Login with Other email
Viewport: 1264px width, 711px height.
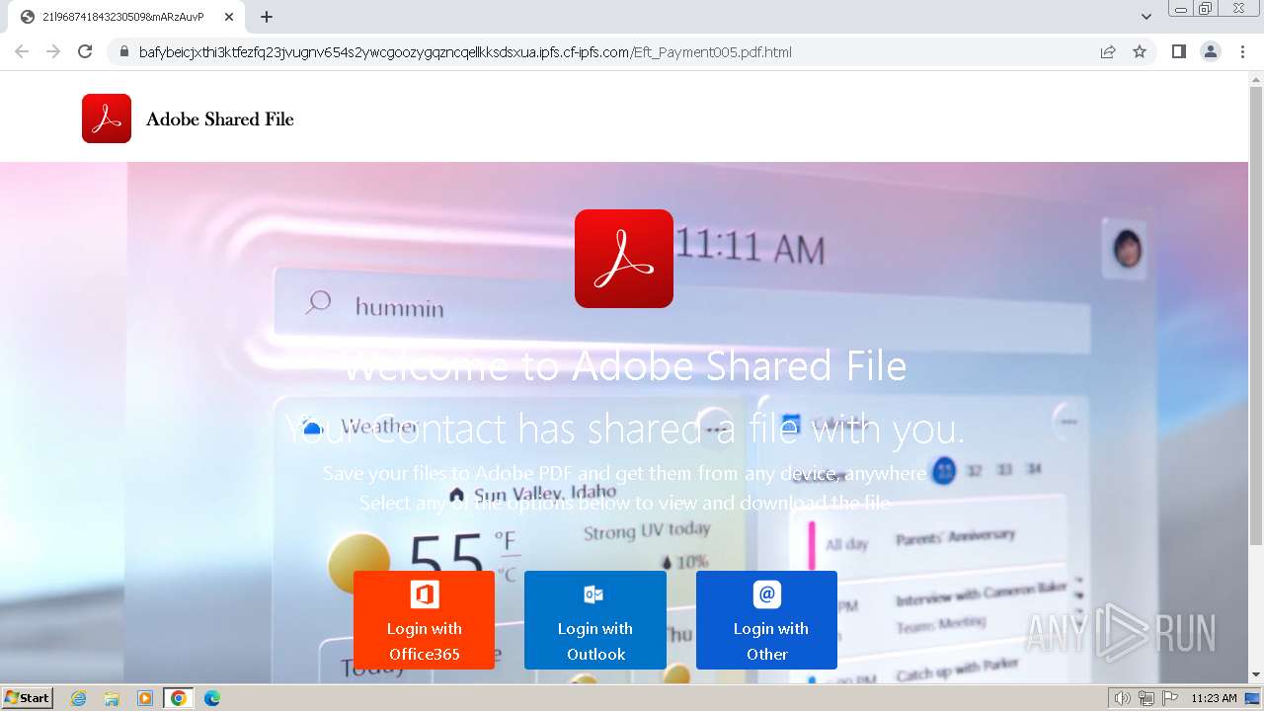click(x=766, y=620)
